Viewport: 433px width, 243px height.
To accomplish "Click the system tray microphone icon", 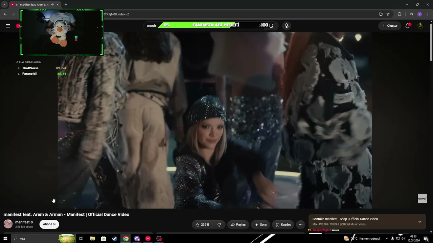I will point(392,239).
